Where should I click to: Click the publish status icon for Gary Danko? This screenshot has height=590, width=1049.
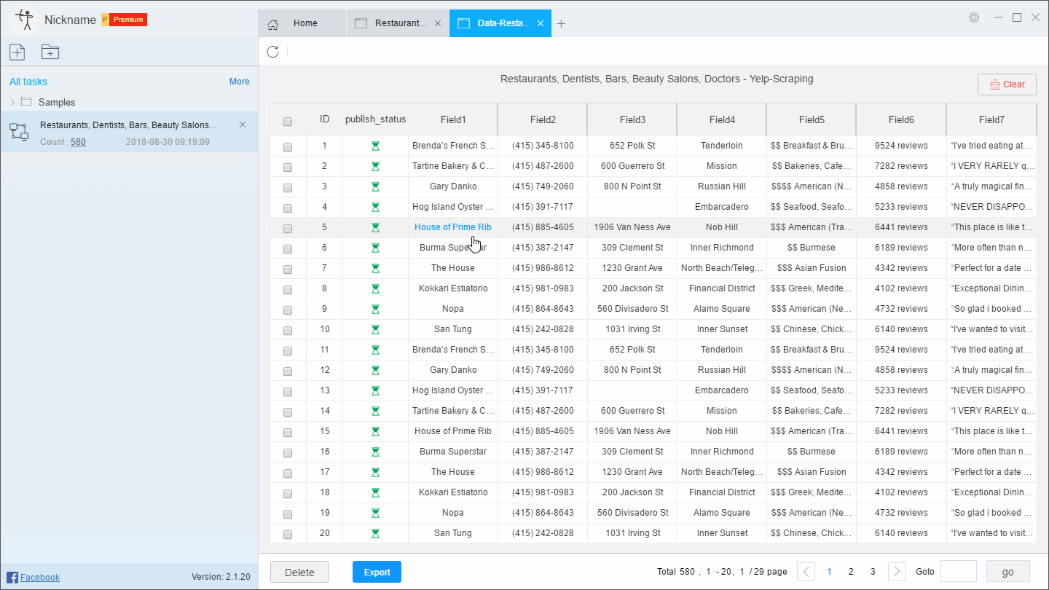pos(375,186)
